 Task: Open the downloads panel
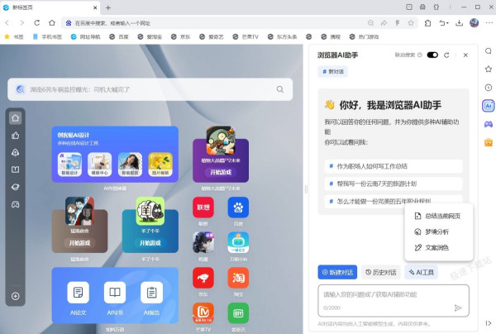[459, 23]
